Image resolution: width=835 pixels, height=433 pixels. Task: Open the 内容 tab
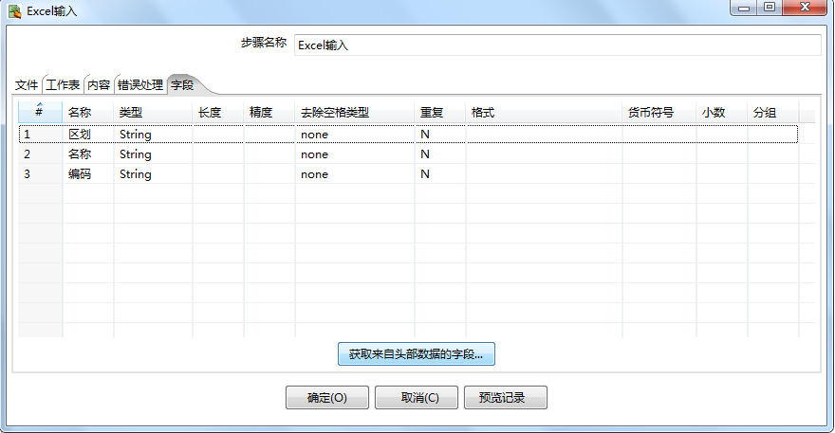pos(99,85)
